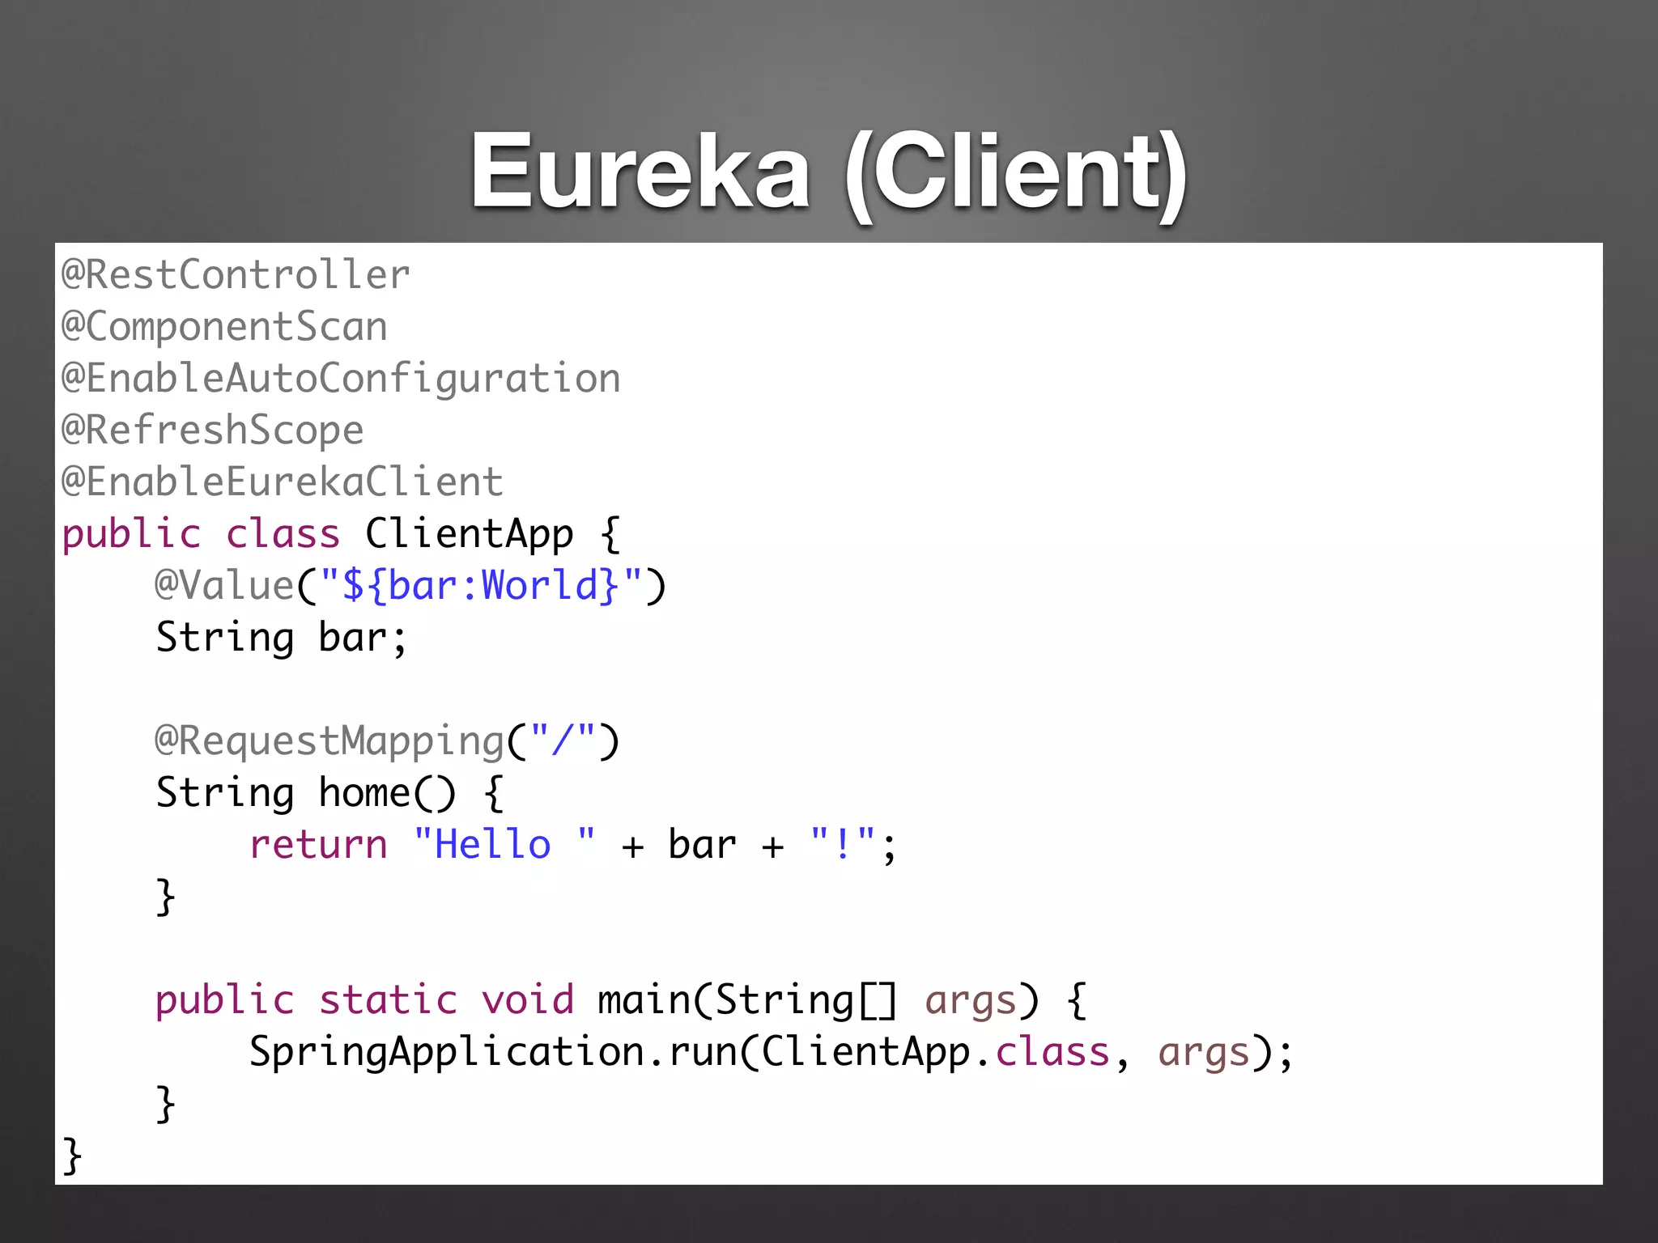Viewport: 1658px width, 1243px height.
Task: Select the @RestController annotation line
Action: click(x=236, y=275)
